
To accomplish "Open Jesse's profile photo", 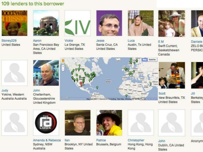I will 109,23.
